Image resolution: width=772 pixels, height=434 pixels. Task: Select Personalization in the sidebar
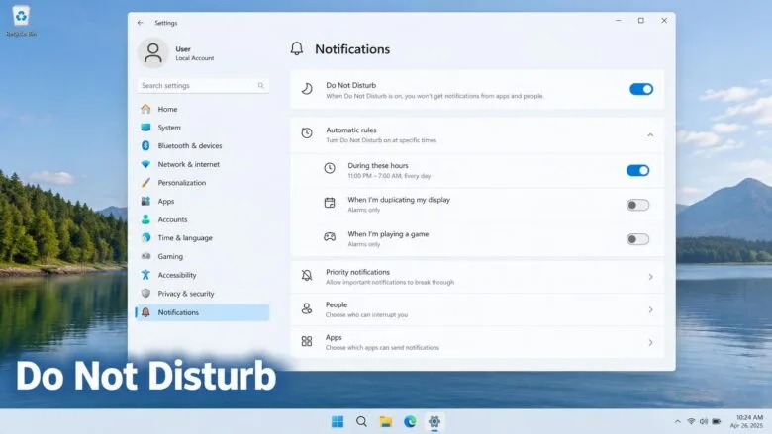coord(202,182)
